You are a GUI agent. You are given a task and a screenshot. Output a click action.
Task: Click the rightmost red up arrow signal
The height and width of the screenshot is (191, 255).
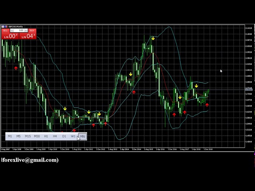(207, 105)
